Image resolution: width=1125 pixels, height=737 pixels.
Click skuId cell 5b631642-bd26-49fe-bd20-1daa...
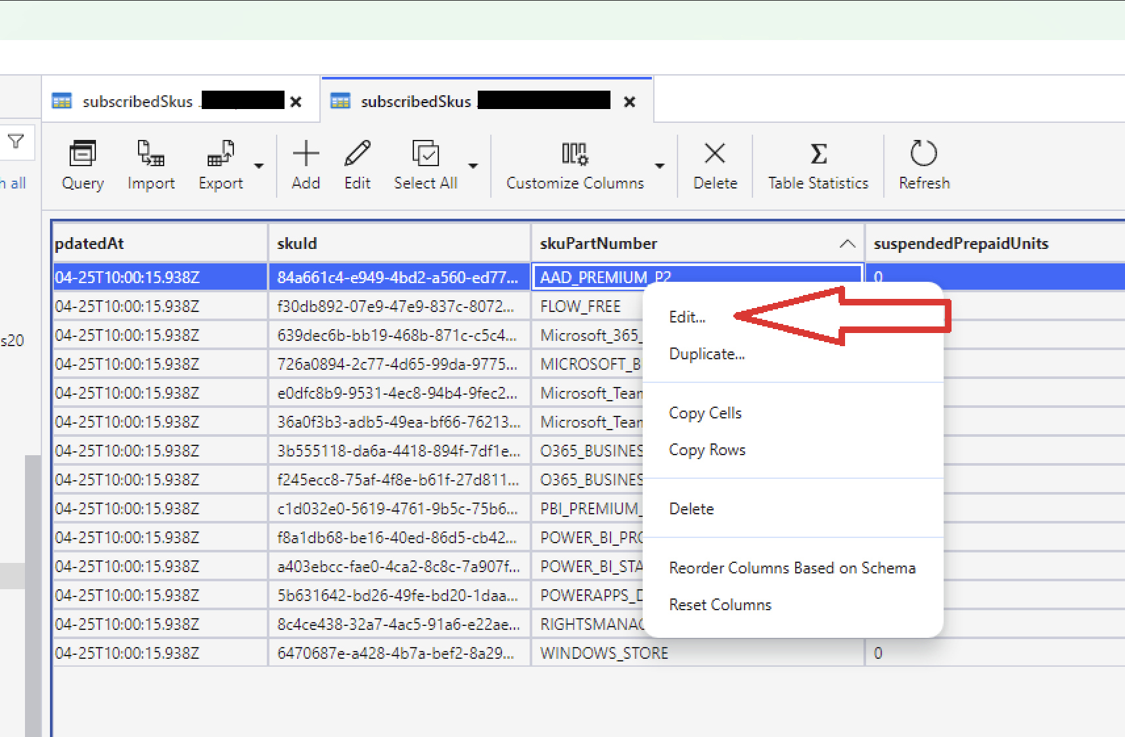click(x=400, y=595)
